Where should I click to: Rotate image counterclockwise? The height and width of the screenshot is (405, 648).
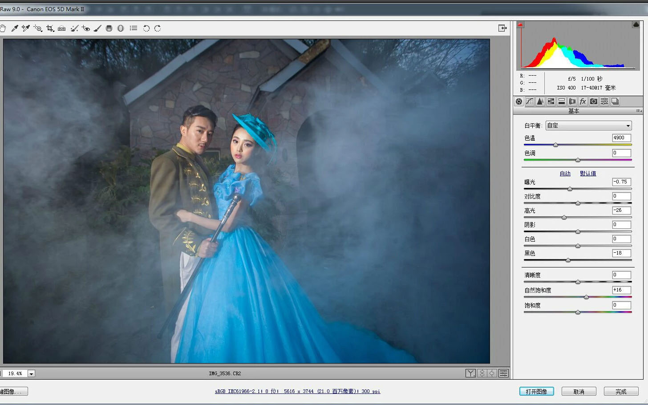[x=146, y=28]
